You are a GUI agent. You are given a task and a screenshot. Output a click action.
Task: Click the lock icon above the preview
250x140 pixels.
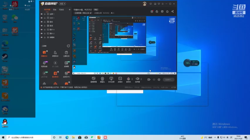click(157, 12)
